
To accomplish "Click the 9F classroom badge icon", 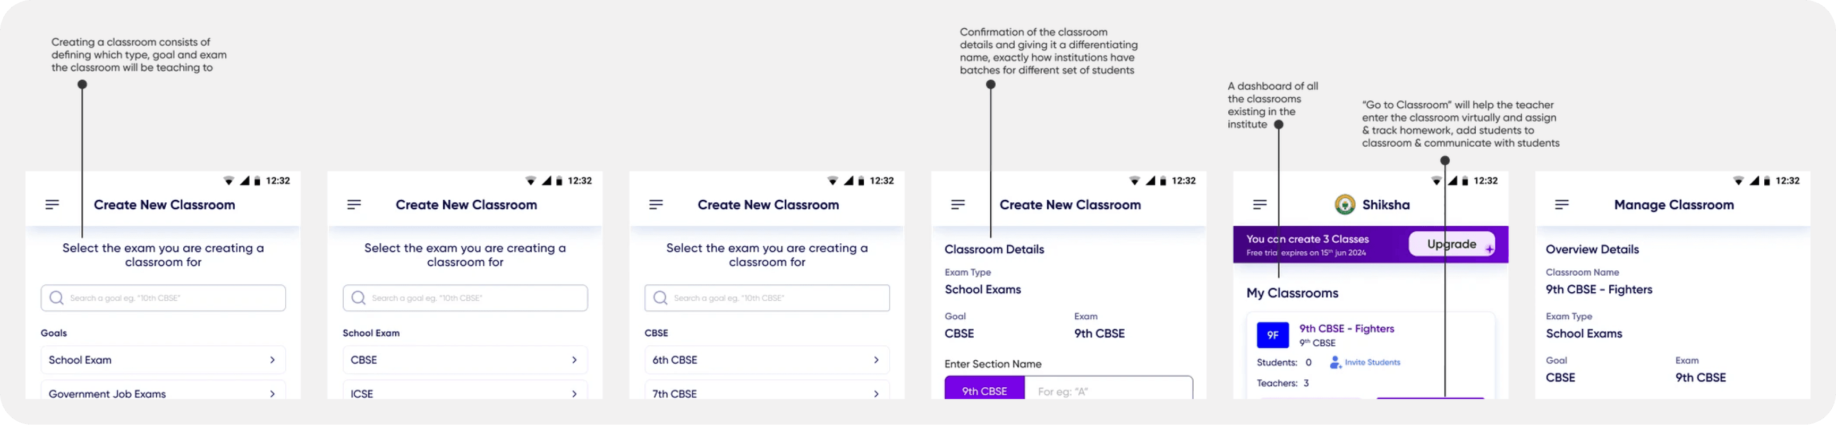I will tap(1272, 335).
